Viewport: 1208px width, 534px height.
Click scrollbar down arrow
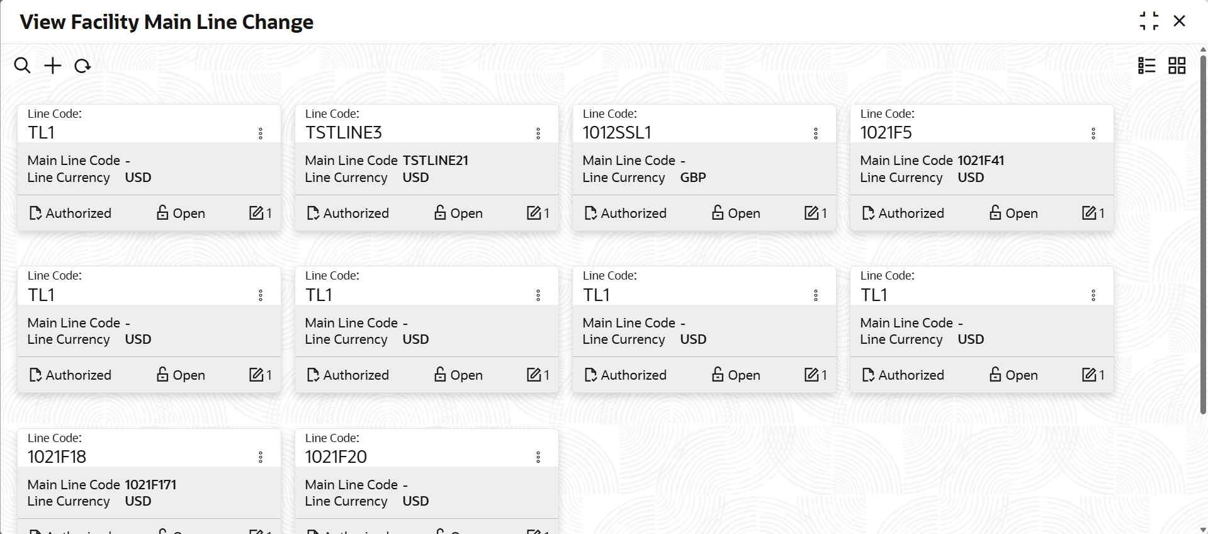[1203, 529]
